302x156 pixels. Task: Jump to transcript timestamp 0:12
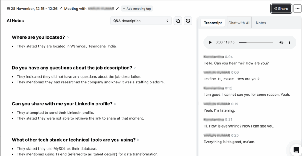click(229, 88)
